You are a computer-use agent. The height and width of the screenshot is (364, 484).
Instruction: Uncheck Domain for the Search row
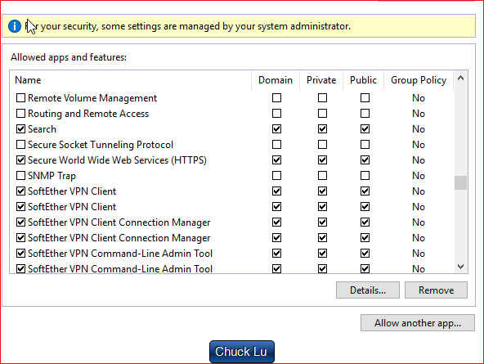point(276,128)
